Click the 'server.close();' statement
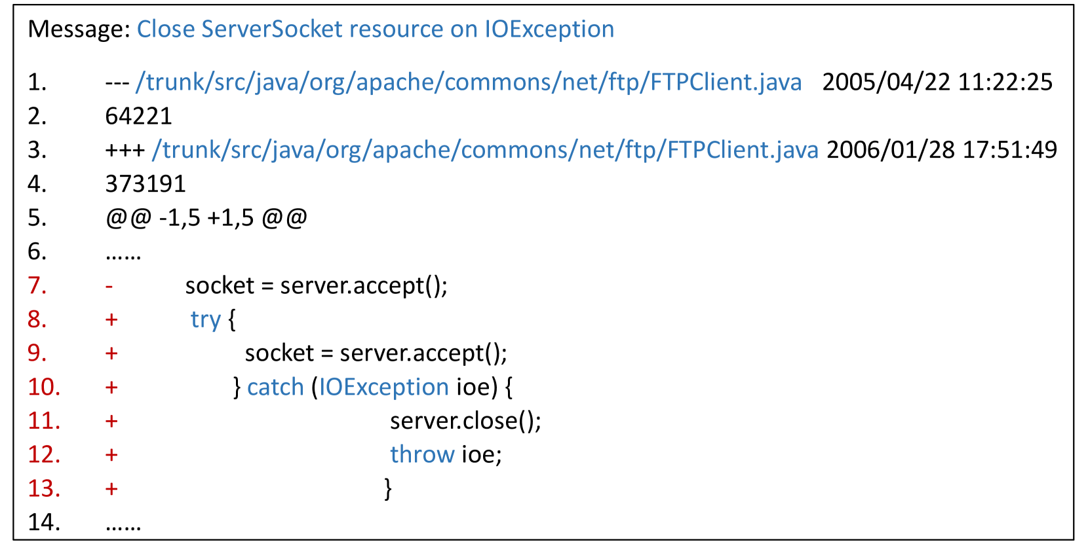This screenshot has height=544, width=1088. click(x=465, y=421)
